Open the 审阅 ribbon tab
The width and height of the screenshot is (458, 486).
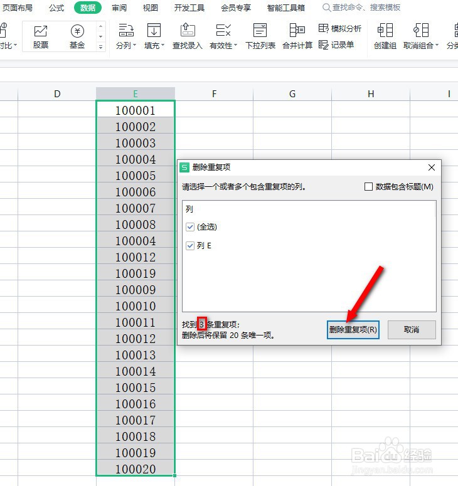coord(119,8)
